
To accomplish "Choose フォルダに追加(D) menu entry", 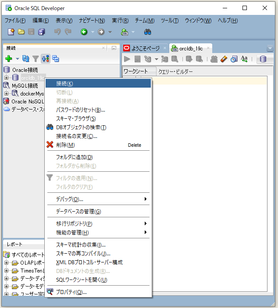I will 98,157.
